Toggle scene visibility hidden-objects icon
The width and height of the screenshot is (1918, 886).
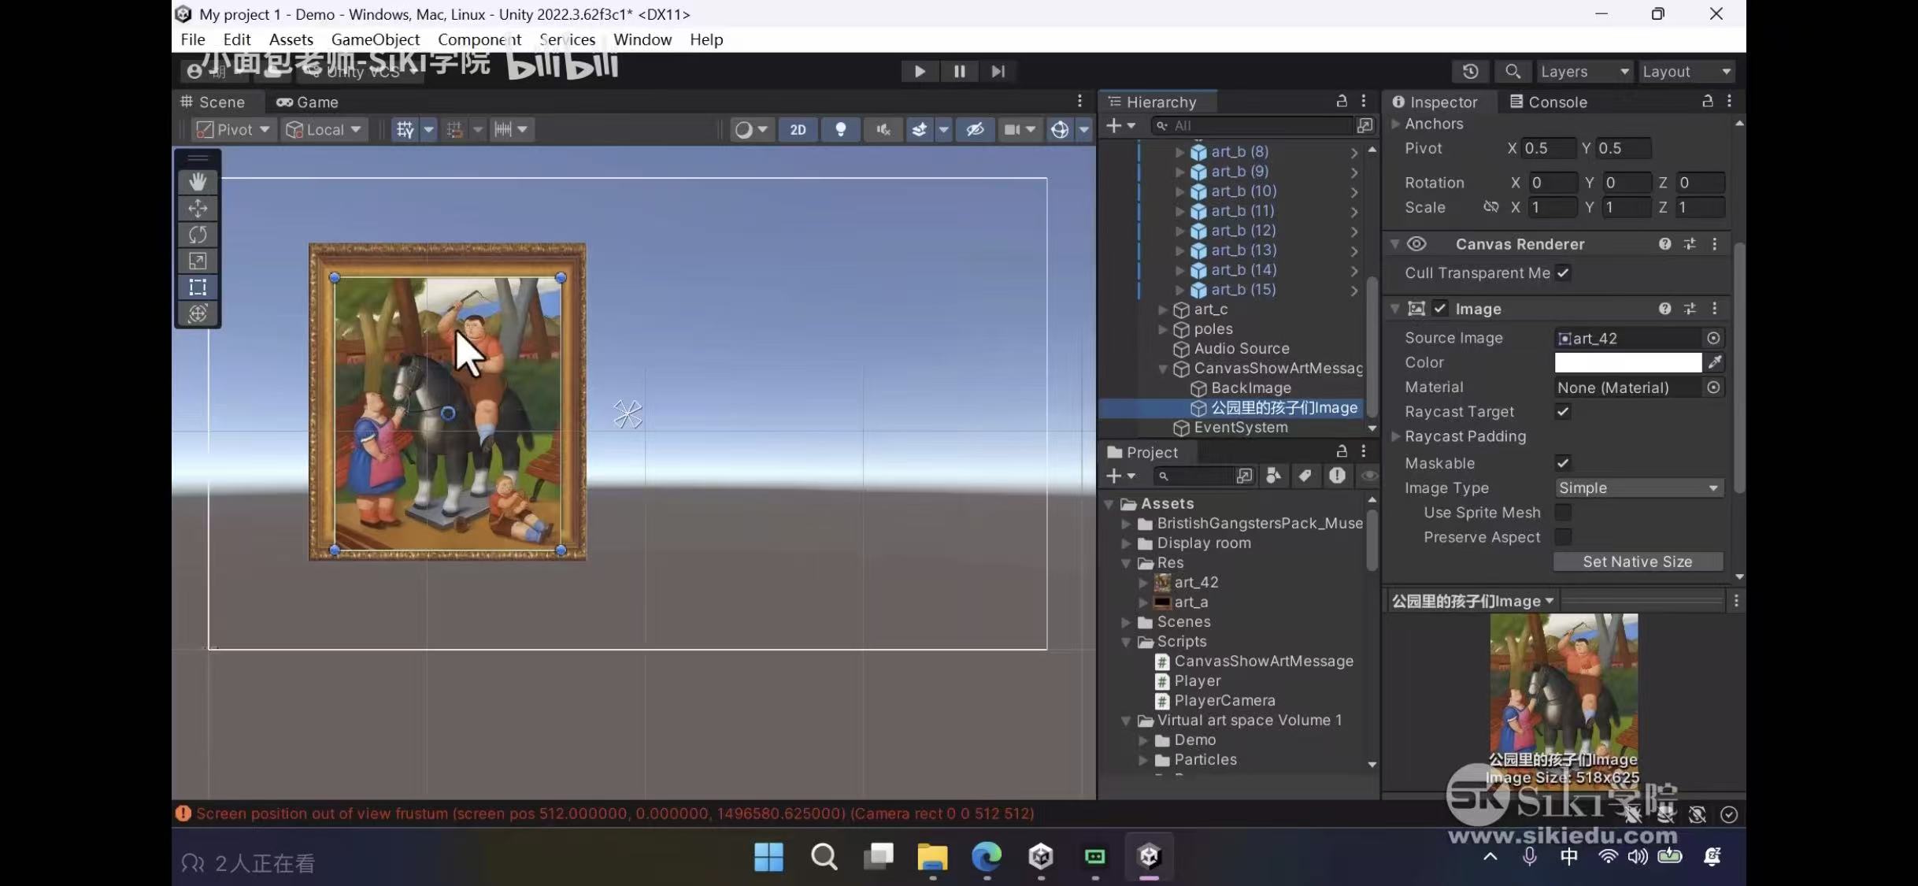click(975, 129)
